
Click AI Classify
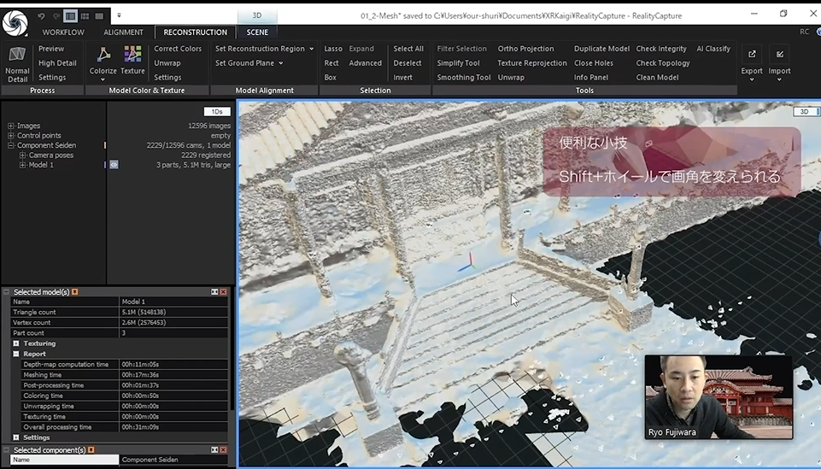pyautogui.click(x=713, y=49)
